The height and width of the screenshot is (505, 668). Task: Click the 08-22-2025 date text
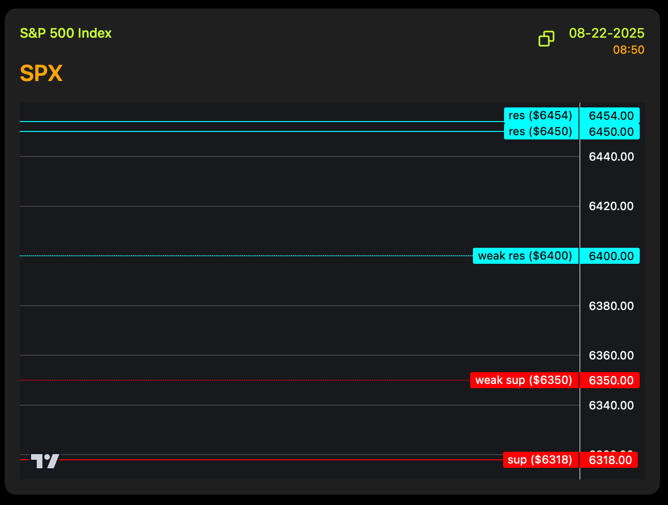[607, 33]
